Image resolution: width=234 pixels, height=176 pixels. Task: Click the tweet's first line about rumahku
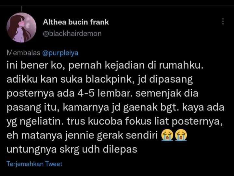pyautogui.click(x=105, y=66)
